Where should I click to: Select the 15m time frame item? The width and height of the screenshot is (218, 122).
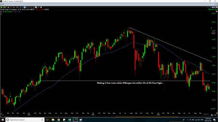pos(14,7)
